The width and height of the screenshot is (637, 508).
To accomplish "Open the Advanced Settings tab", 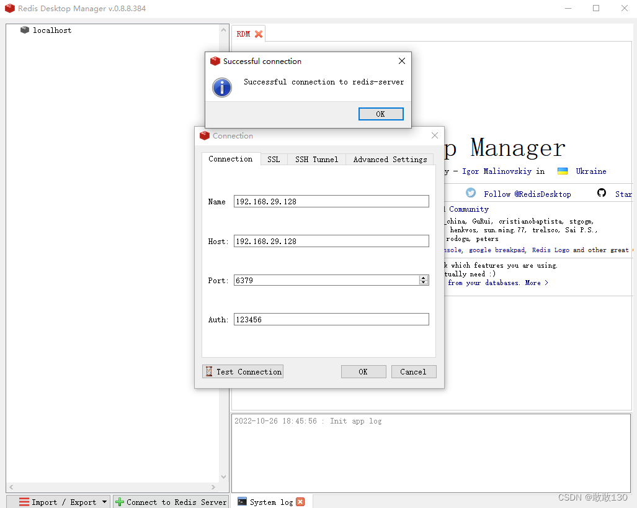I will 390,160.
